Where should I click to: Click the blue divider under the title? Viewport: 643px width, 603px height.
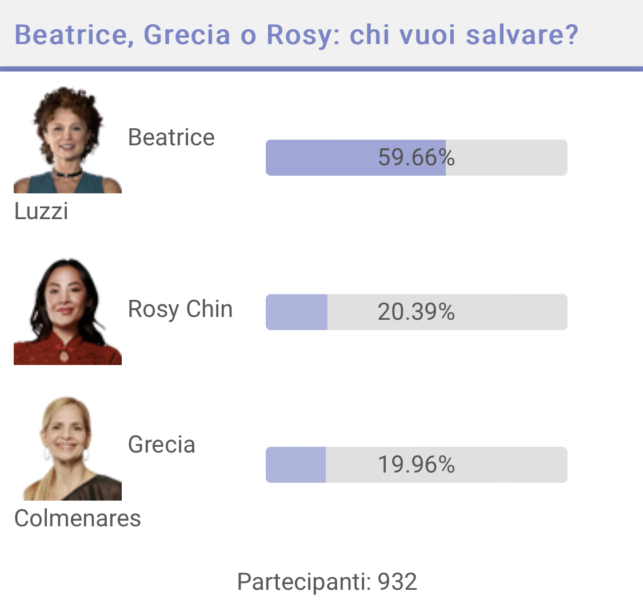321,69
